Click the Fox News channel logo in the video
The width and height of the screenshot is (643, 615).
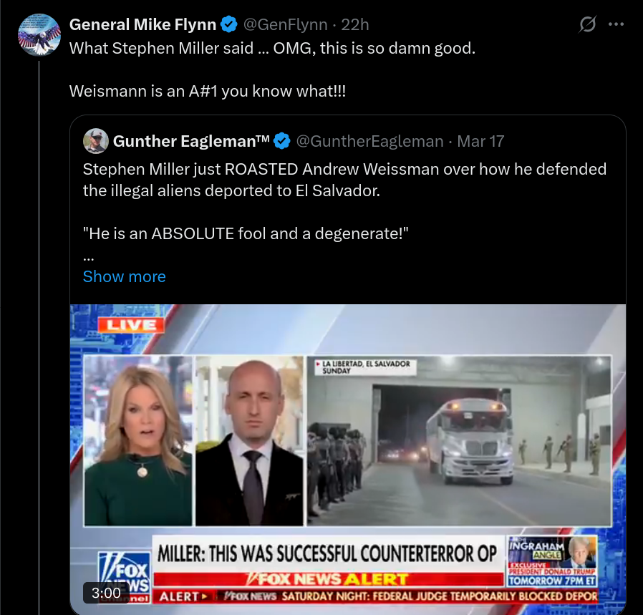pyautogui.click(x=125, y=577)
